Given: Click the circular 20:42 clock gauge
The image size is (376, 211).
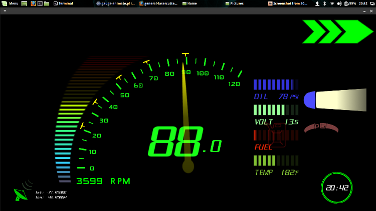Looking at the screenshot, I should pos(336,187).
